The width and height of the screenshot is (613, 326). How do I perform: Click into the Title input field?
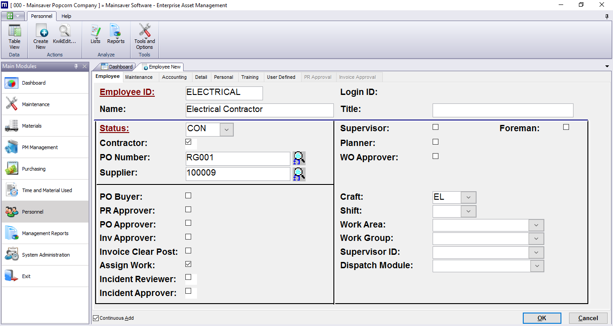pos(503,110)
